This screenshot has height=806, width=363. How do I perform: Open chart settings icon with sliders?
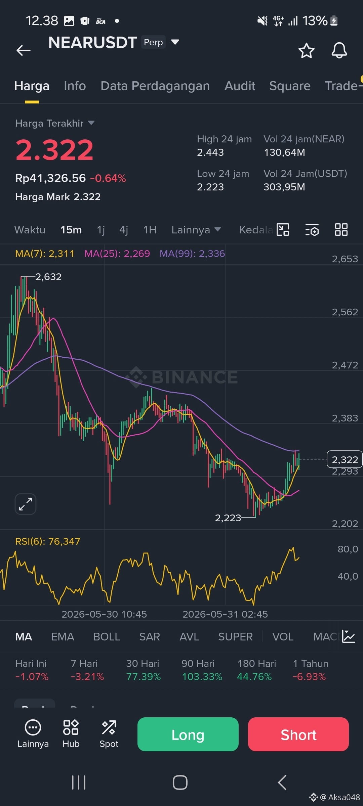coord(312,230)
